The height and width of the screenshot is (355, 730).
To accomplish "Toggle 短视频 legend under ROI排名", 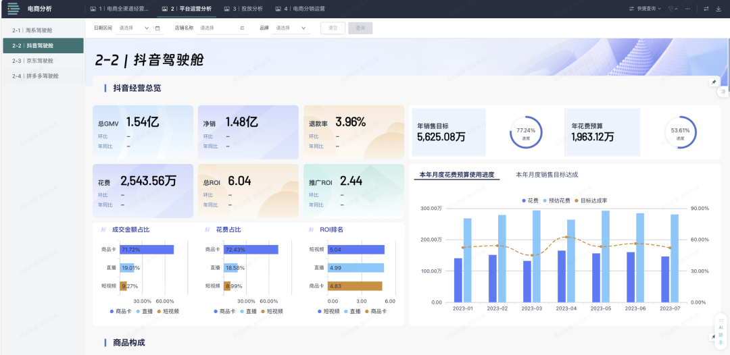I will 329,311.
